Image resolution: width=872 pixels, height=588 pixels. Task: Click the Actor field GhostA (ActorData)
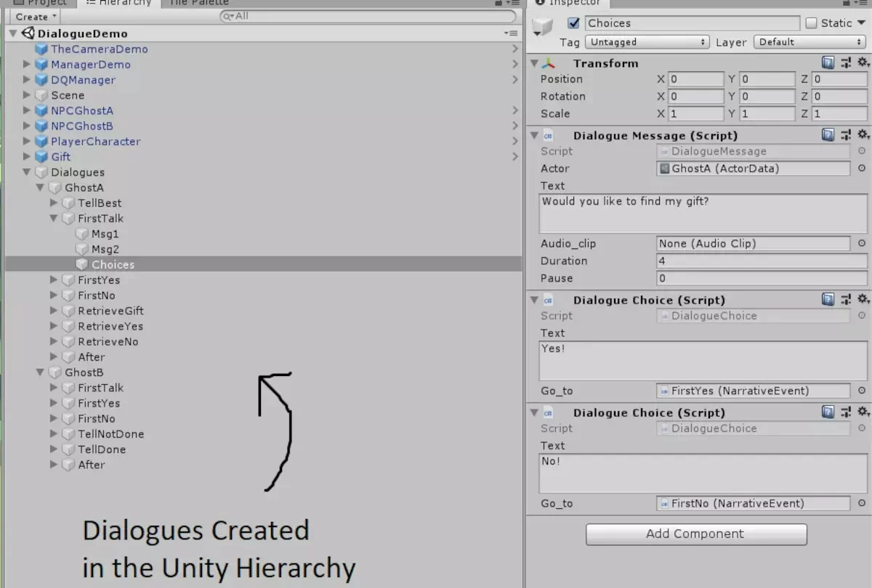(753, 168)
